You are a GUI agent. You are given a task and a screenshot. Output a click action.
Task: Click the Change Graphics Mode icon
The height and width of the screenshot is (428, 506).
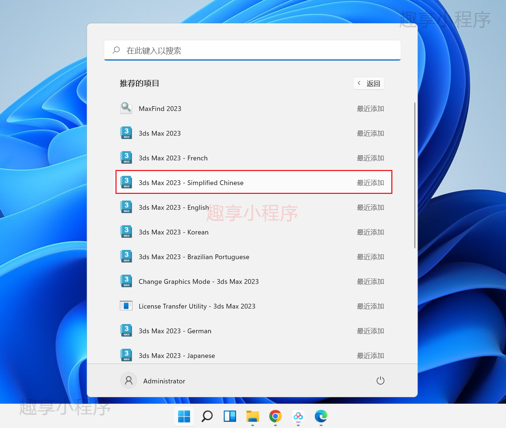pos(126,281)
